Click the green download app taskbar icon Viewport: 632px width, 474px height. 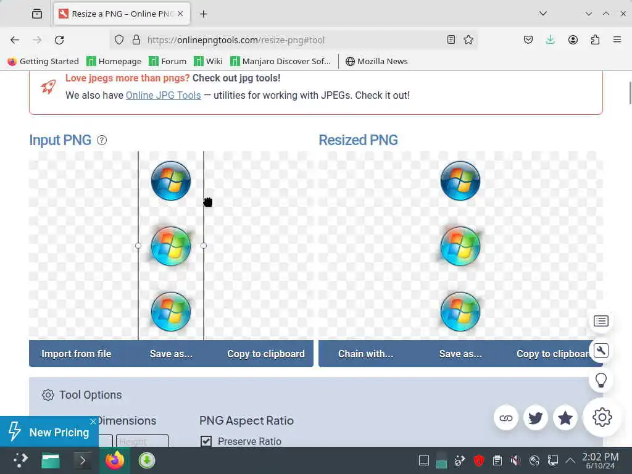click(x=147, y=460)
